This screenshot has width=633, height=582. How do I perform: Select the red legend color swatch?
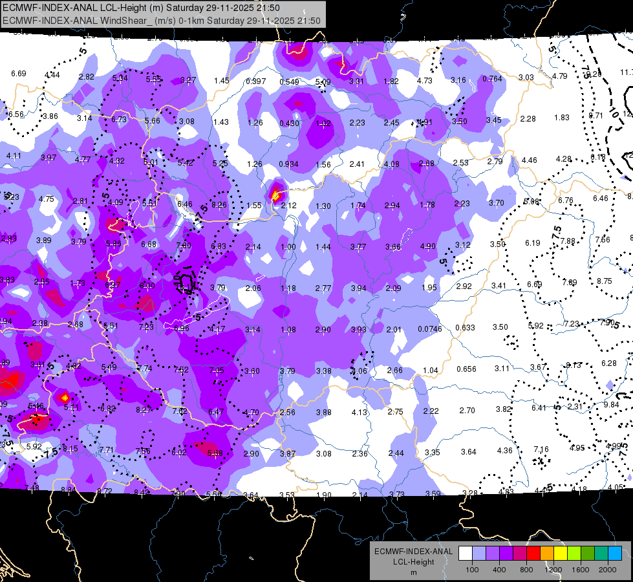[533, 554]
